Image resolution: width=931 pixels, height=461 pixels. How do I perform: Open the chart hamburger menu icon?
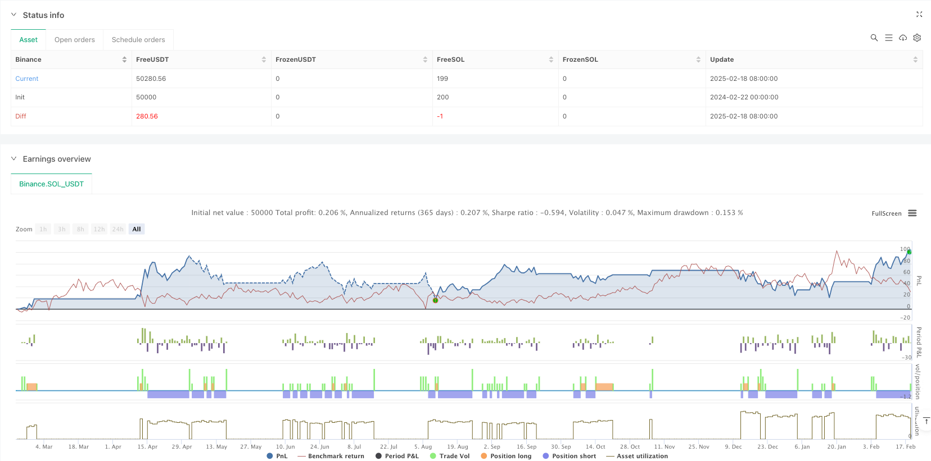[x=912, y=213]
